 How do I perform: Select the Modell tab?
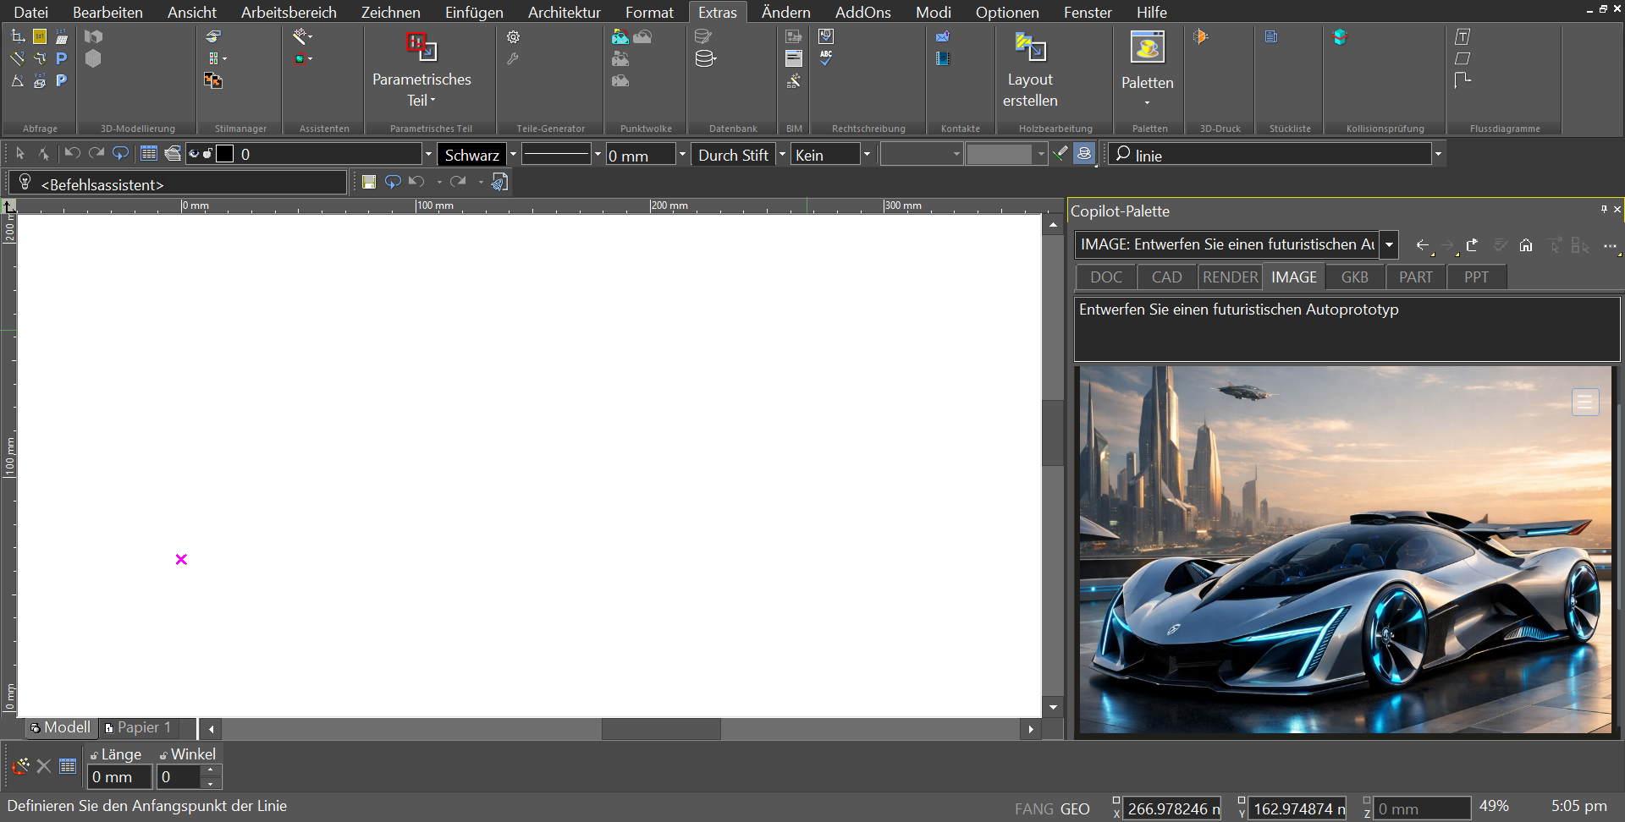[x=60, y=727]
